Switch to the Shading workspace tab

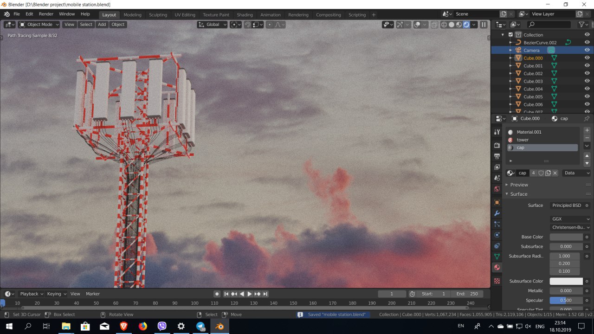(245, 15)
